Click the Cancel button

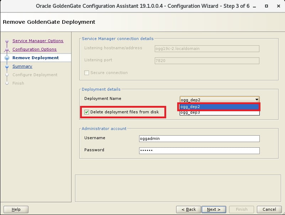click(269, 209)
